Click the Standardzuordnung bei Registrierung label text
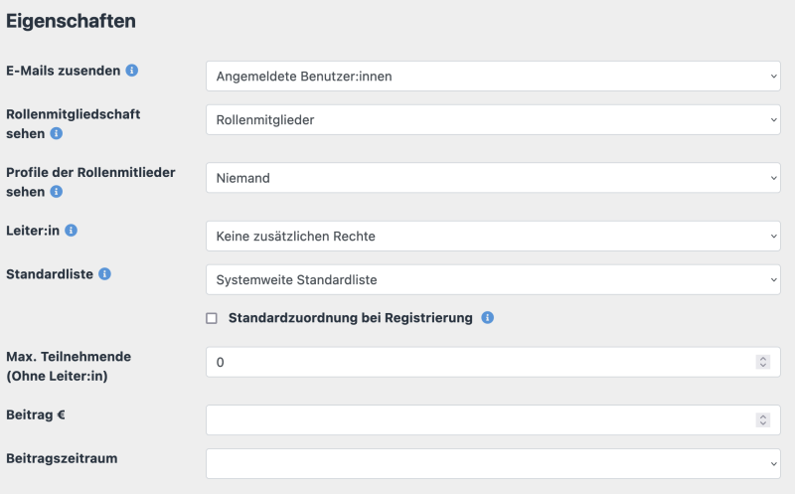Viewport: 795px width, 494px height. click(350, 318)
